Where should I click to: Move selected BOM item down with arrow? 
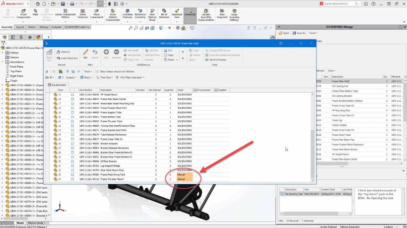pos(183,58)
